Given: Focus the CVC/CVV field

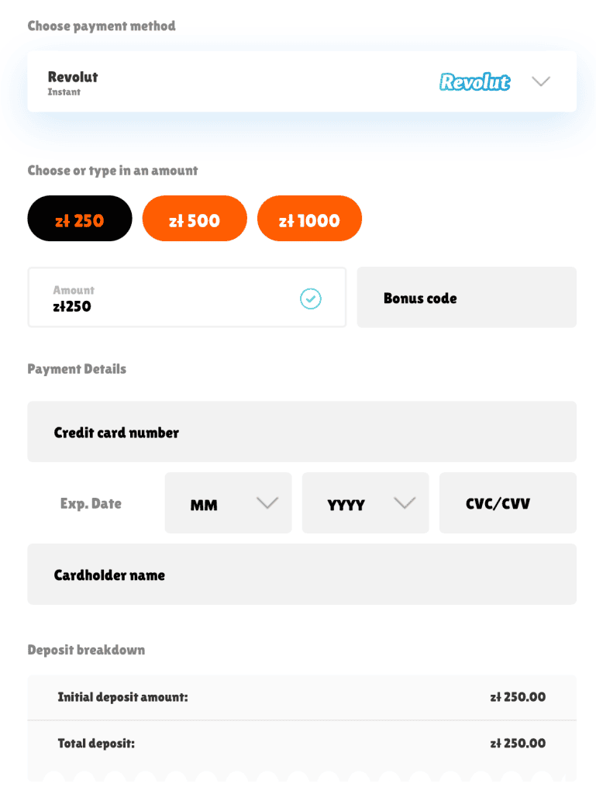Looking at the screenshot, I should pos(508,502).
